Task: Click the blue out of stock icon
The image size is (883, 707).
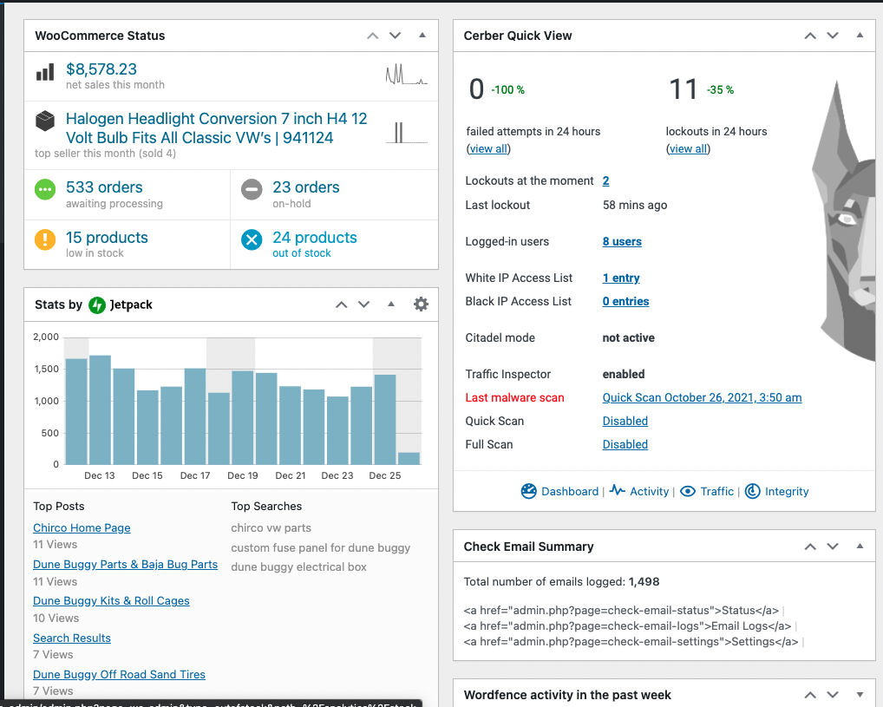Action: (x=252, y=239)
